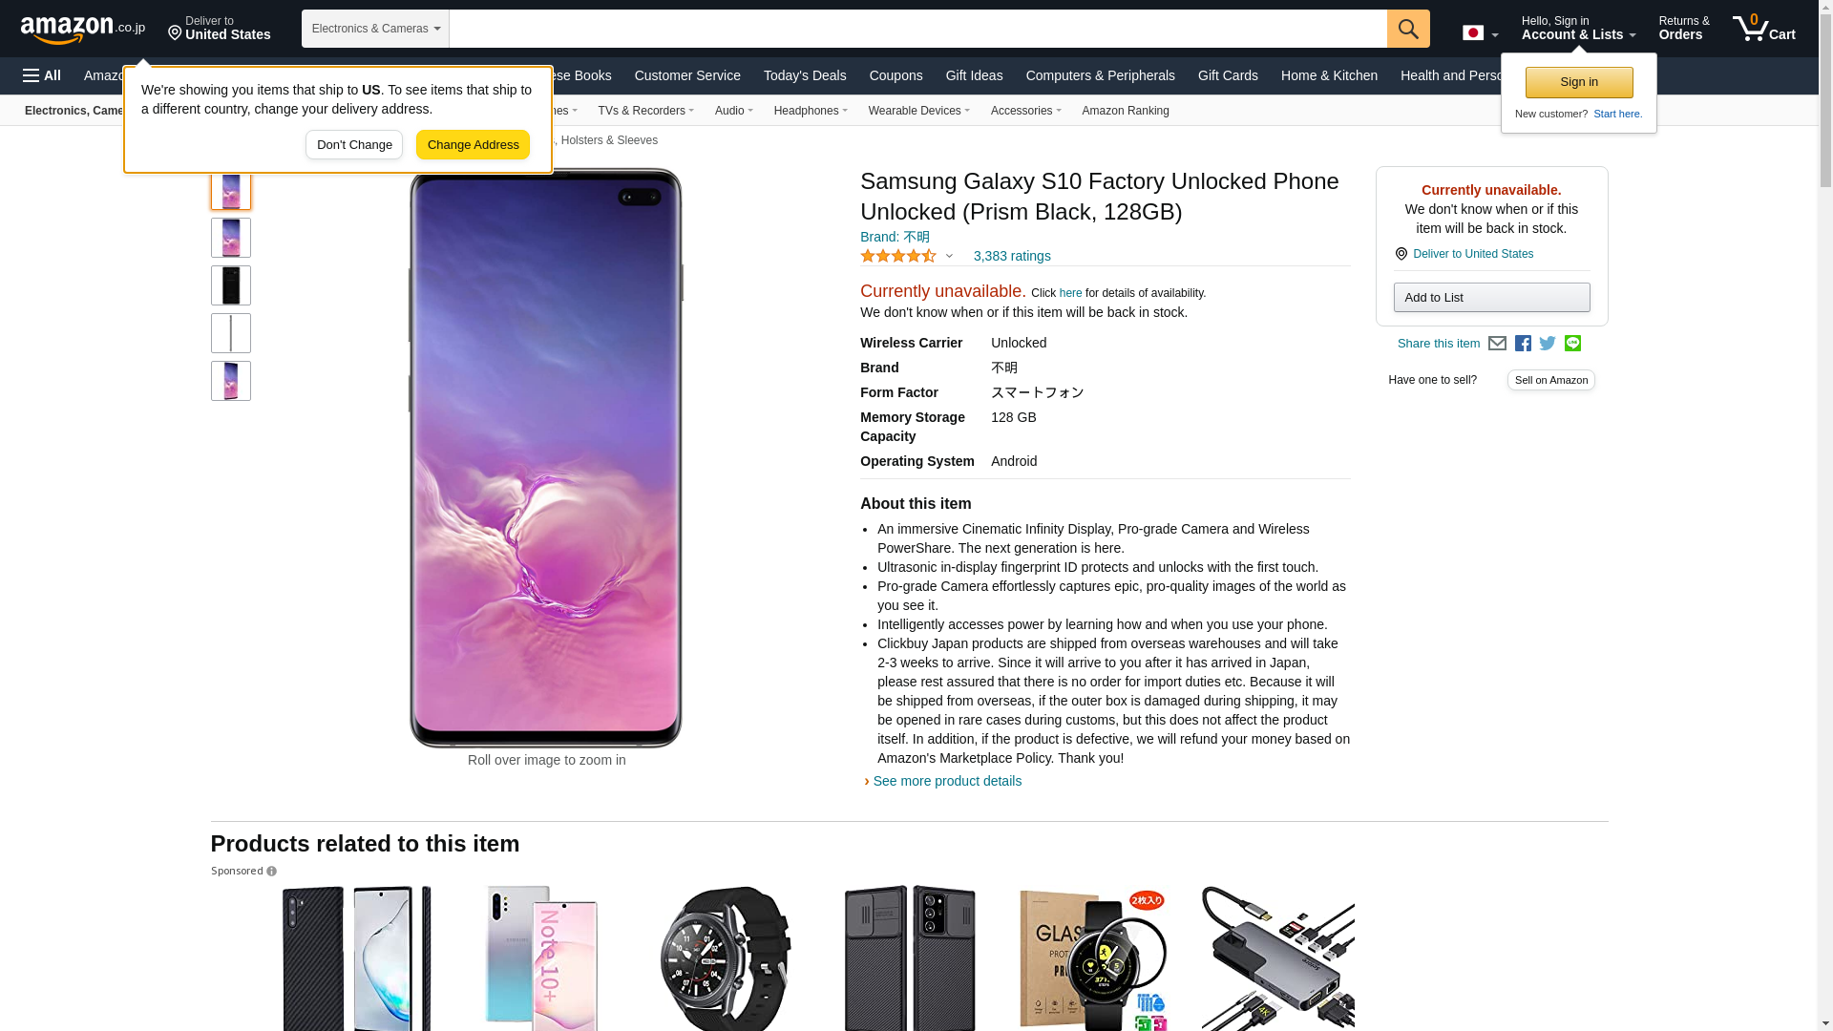
Task: Expand the Headphones submenu
Action: pyautogui.click(x=810, y=111)
